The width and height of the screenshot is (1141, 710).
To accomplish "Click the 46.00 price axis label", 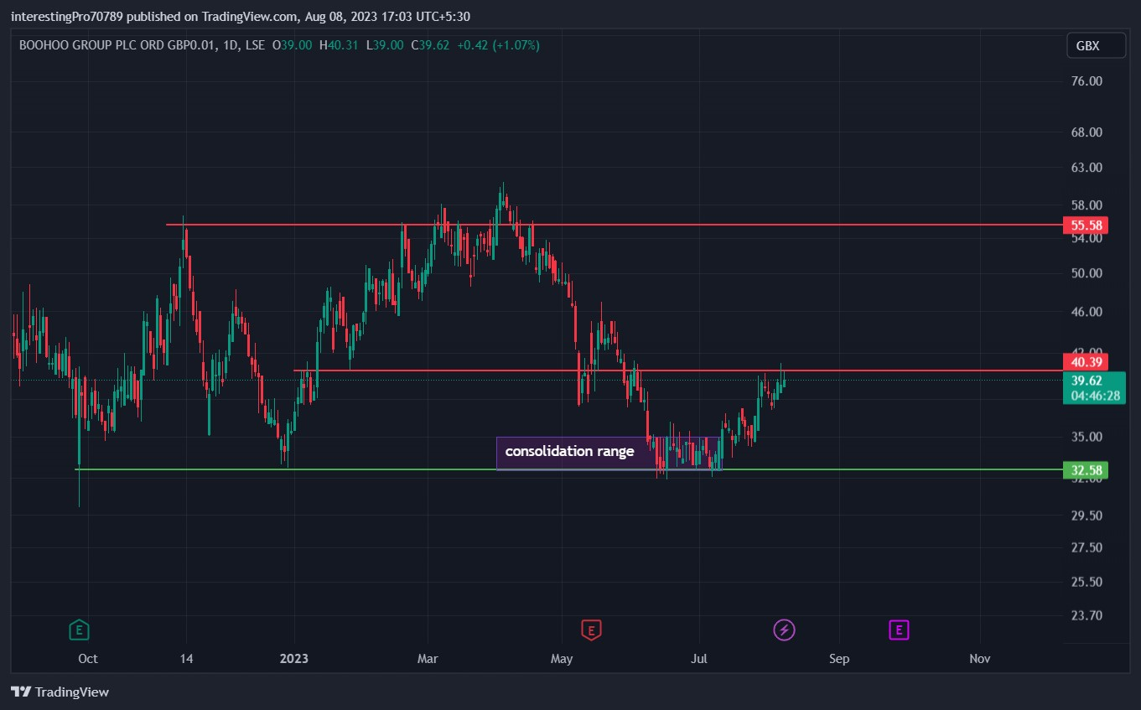I will coord(1087,312).
